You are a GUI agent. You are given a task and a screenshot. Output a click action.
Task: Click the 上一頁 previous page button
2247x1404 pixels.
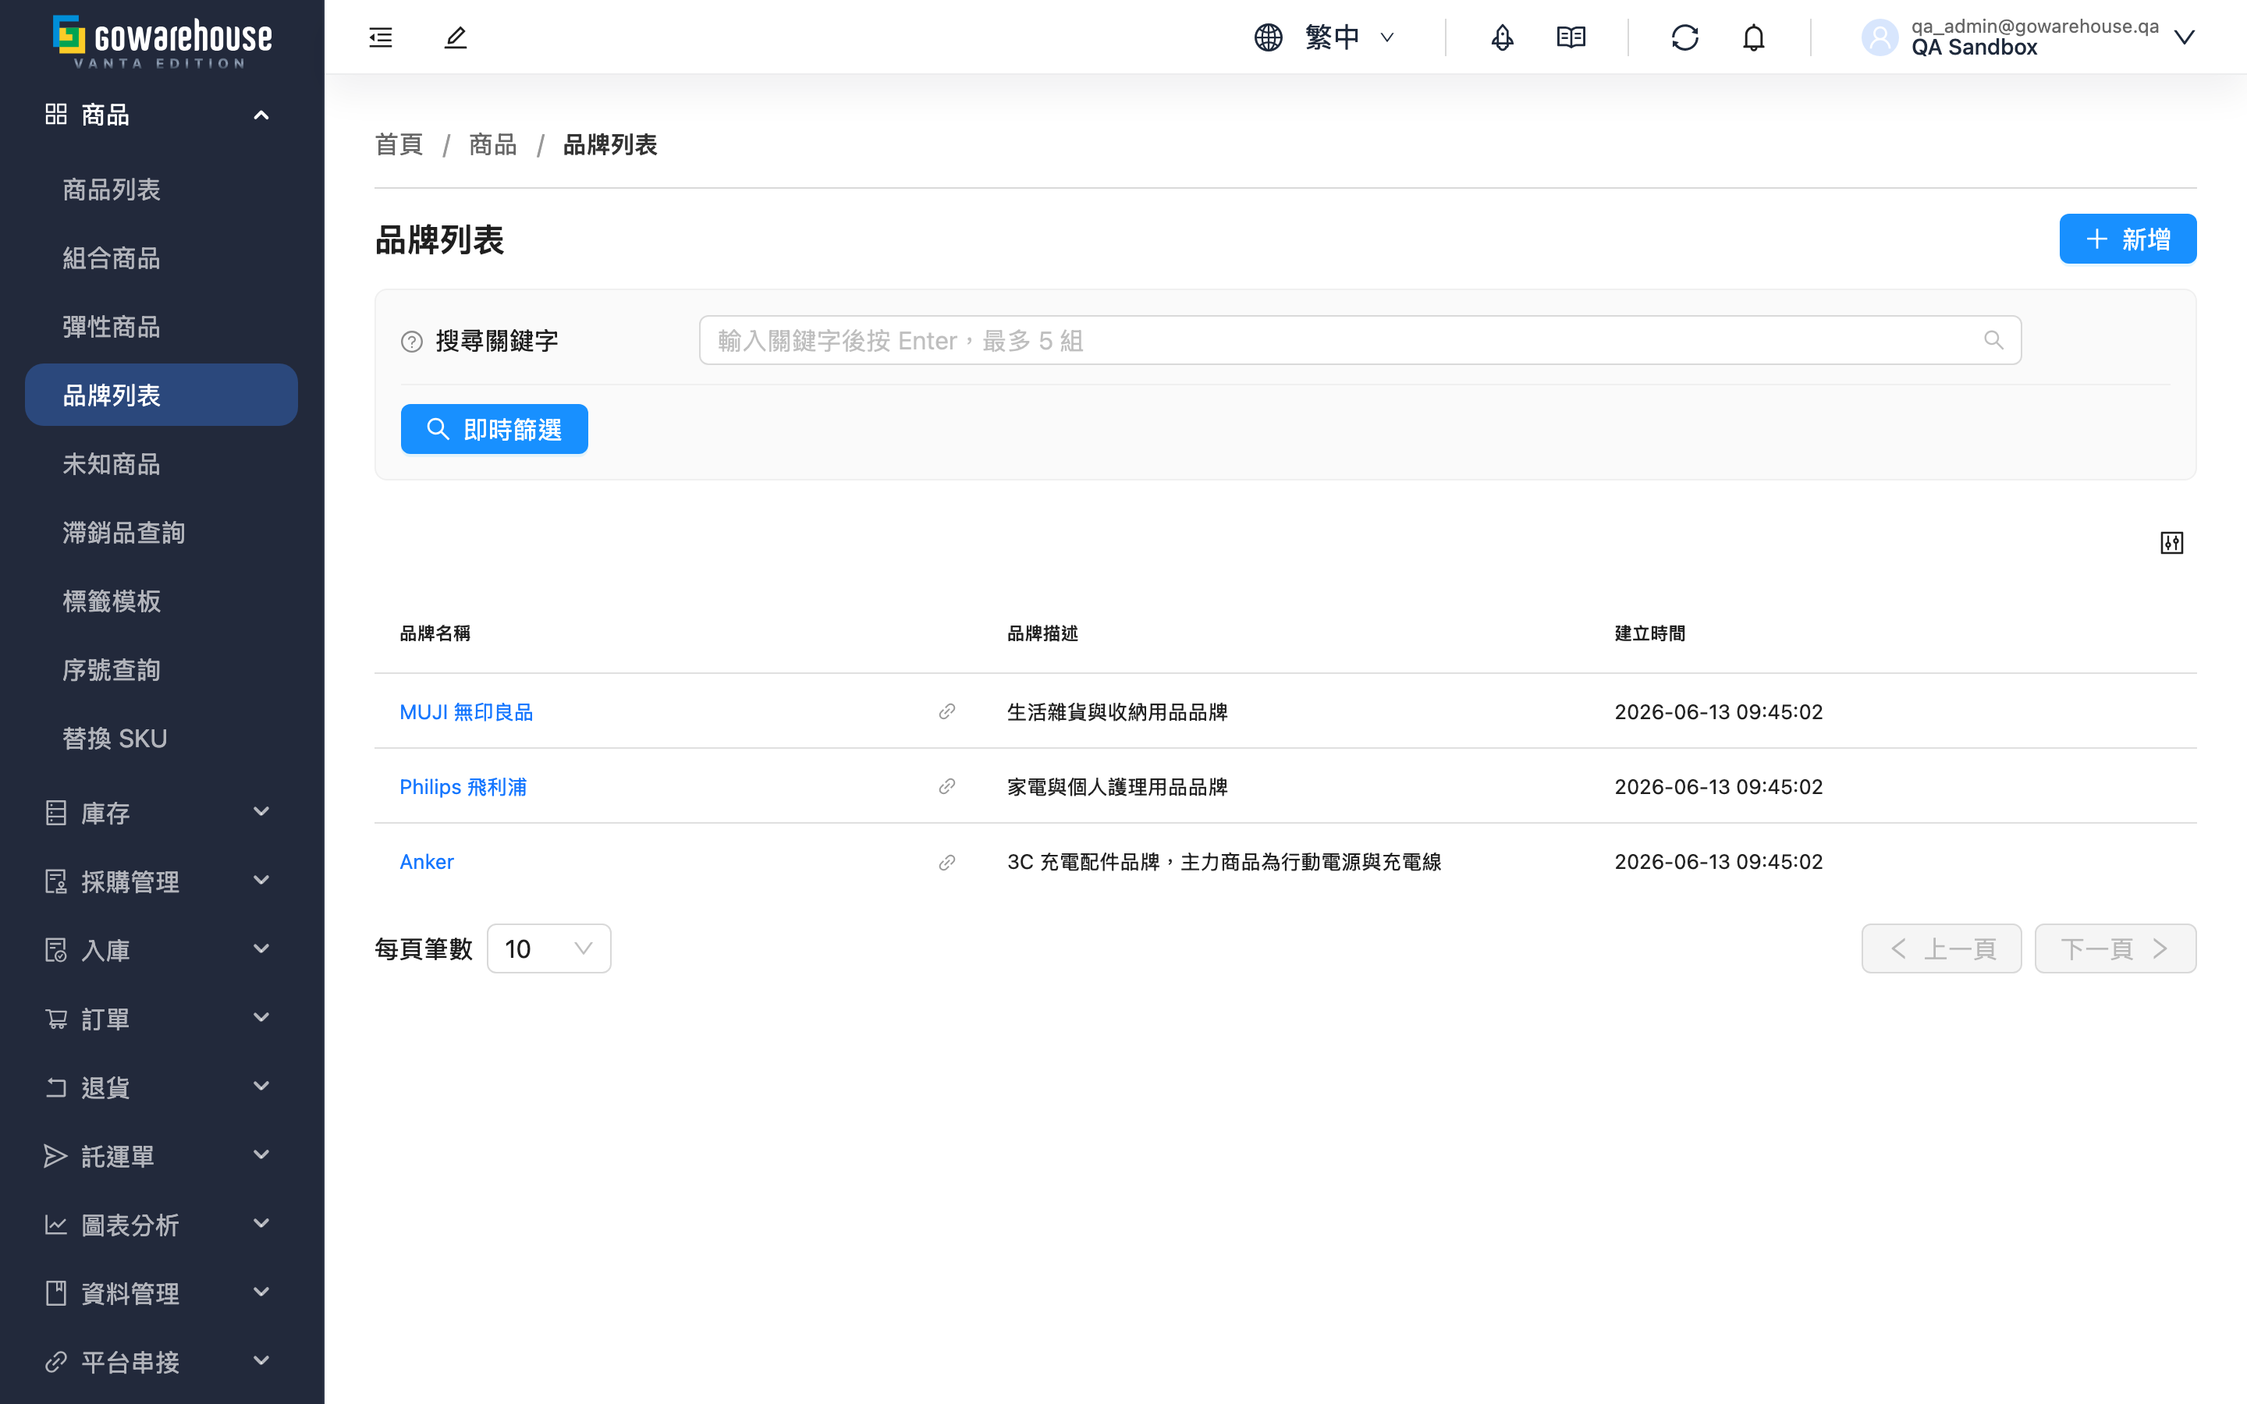[1941, 948]
